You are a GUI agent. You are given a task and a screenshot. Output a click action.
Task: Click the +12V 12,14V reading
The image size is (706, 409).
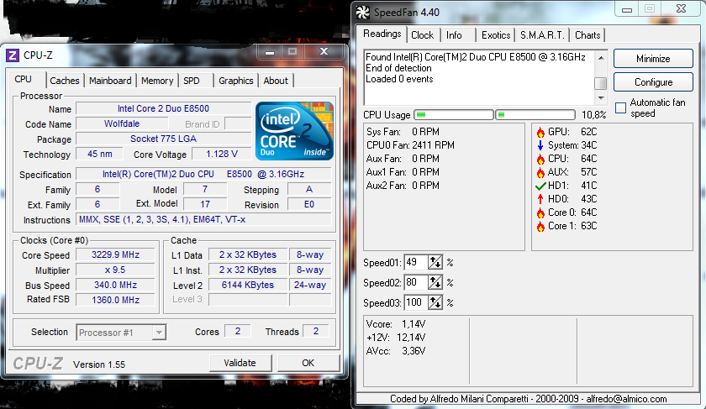396,338
